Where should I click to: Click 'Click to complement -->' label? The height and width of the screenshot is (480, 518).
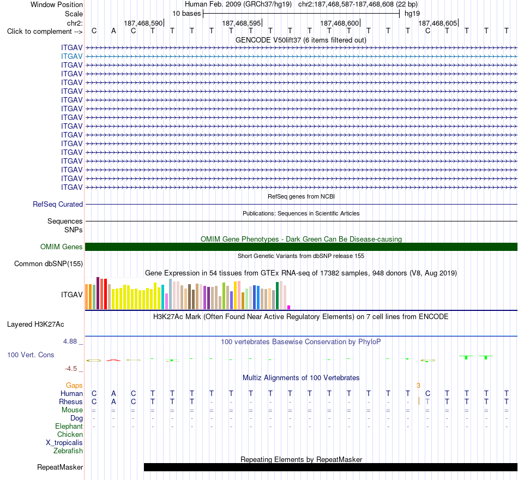click(45, 32)
